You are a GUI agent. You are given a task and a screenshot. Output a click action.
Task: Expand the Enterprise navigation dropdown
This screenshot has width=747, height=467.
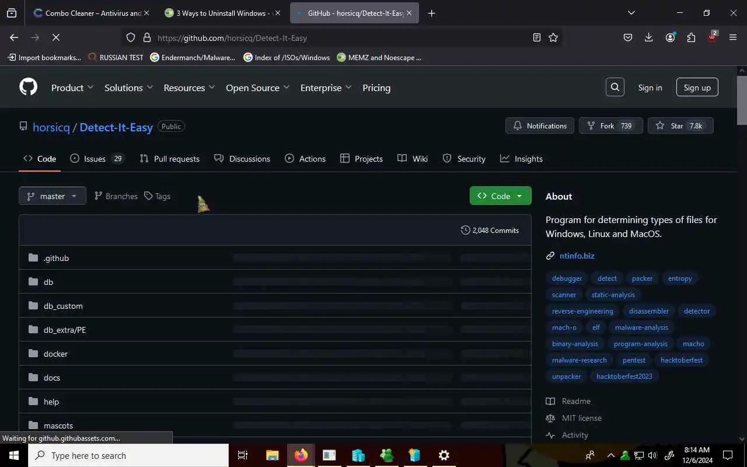326,88
